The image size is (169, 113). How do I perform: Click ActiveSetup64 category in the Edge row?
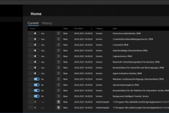point(102,102)
